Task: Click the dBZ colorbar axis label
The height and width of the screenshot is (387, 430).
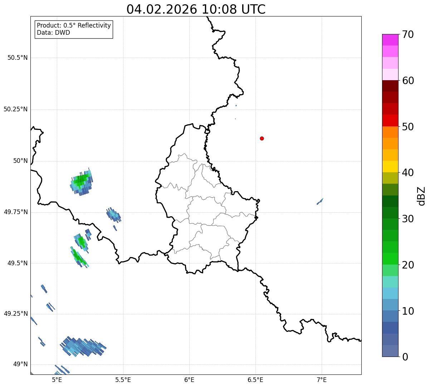Action: [x=422, y=195]
